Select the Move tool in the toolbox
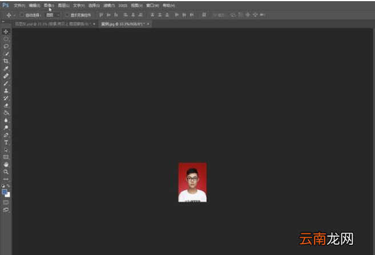This screenshot has height=255, width=375. pyautogui.click(x=6, y=31)
